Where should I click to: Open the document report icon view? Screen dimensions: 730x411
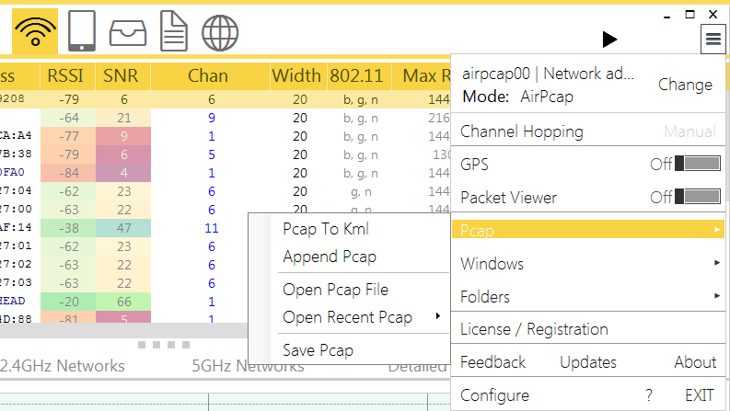pos(174,31)
